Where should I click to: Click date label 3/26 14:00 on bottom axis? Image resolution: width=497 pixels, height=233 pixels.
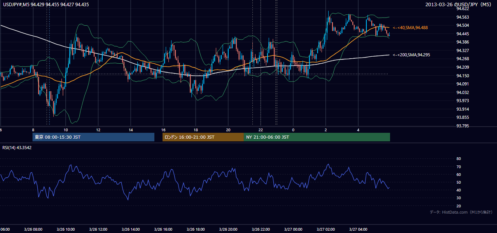[130, 229]
